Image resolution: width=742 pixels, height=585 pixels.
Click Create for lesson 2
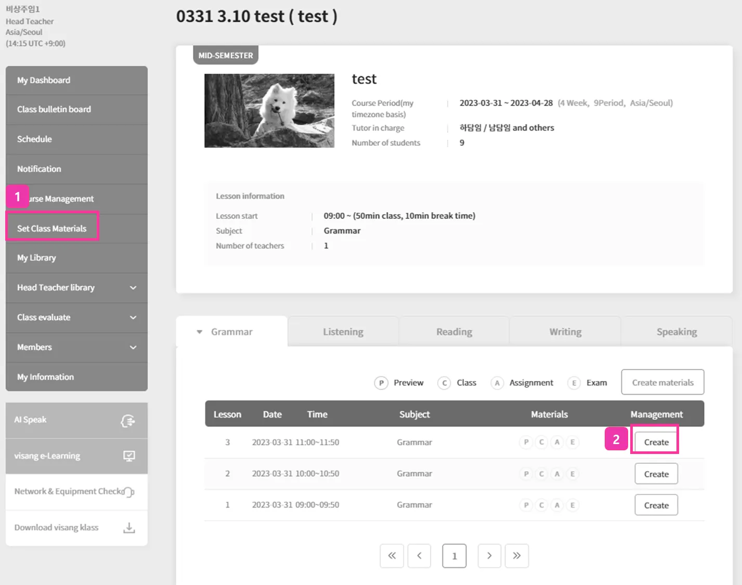click(x=656, y=474)
